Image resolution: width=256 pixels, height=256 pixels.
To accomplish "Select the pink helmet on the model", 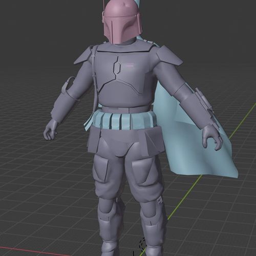I will pos(122,22).
